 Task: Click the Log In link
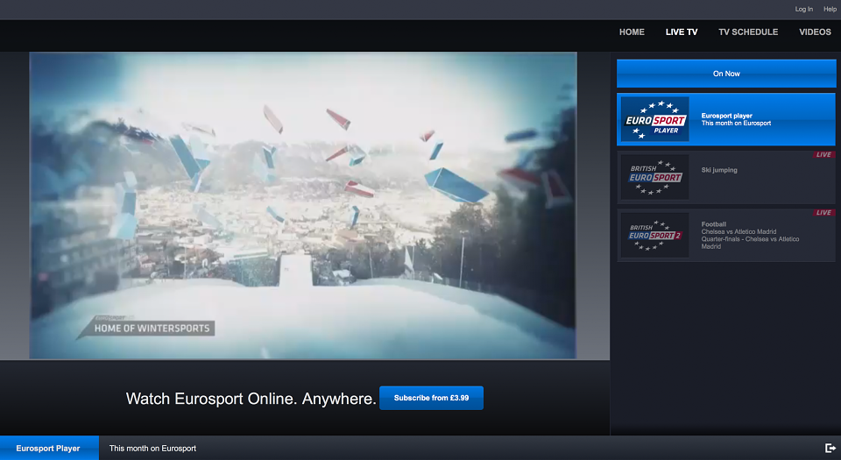pos(803,9)
